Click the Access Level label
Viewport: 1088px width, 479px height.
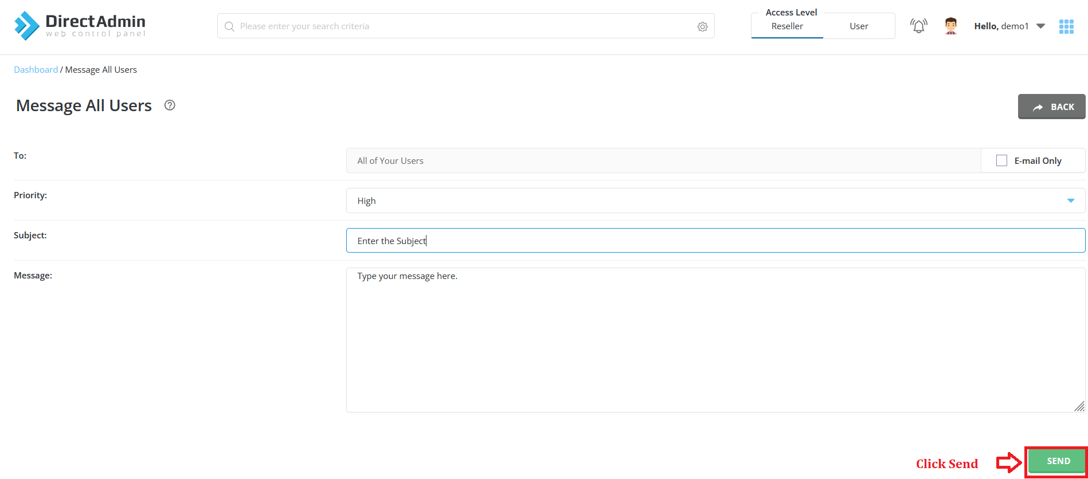(791, 12)
